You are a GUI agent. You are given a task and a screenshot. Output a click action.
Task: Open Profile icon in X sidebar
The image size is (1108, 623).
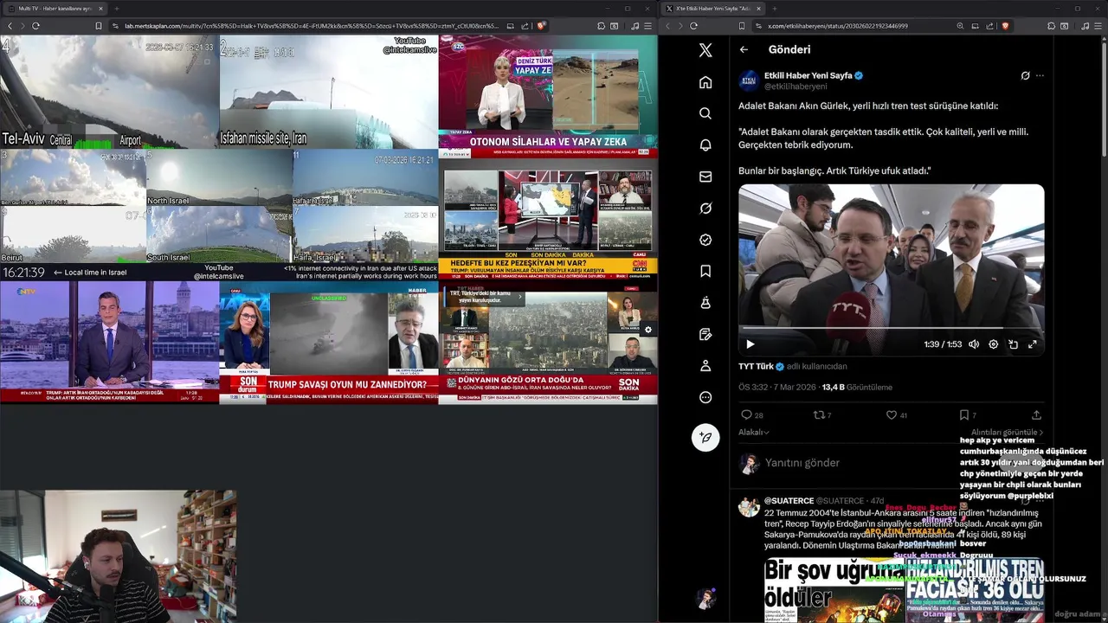pos(705,366)
